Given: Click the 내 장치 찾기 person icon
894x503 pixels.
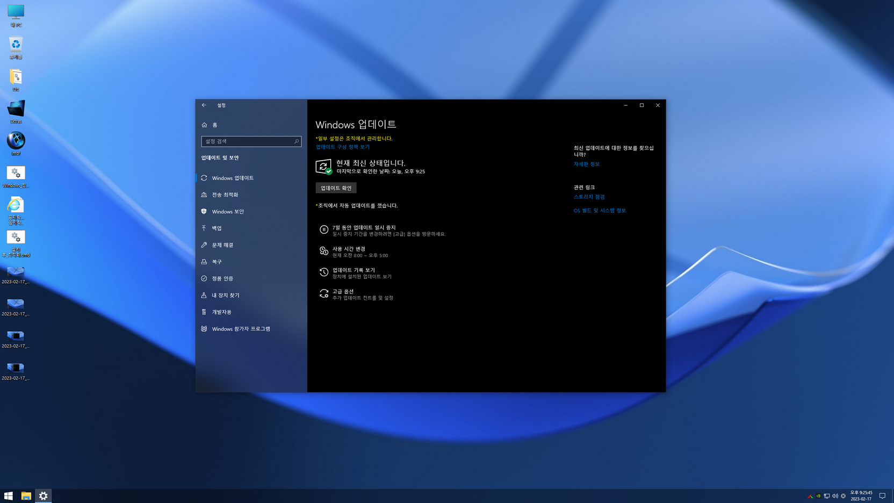Looking at the screenshot, I should (x=204, y=295).
